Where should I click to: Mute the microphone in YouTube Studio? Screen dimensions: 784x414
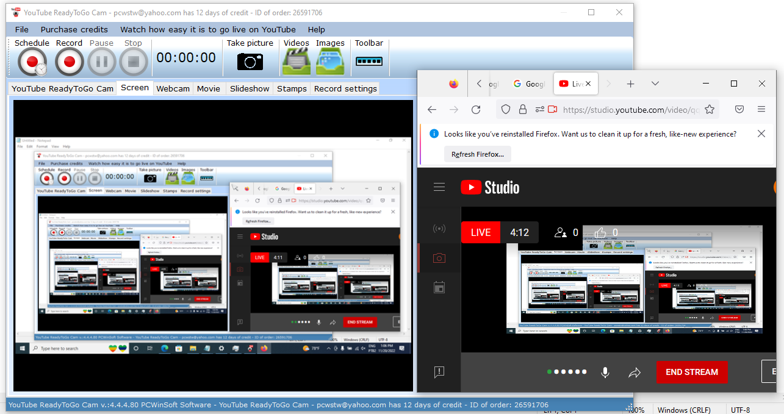point(605,372)
